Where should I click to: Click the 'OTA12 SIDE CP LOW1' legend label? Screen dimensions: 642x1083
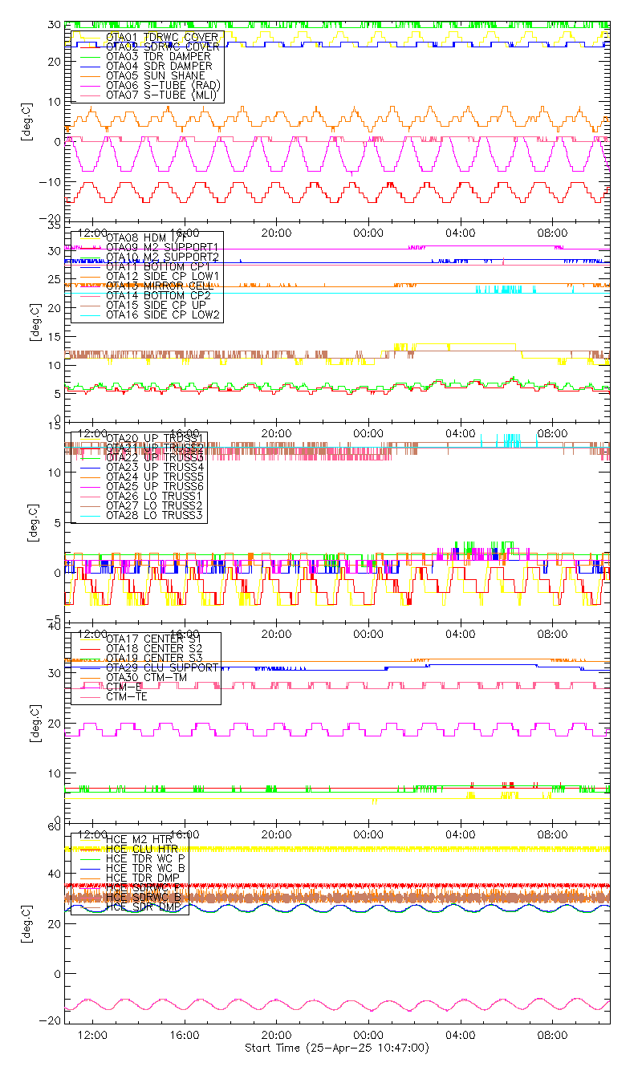click(163, 276)
